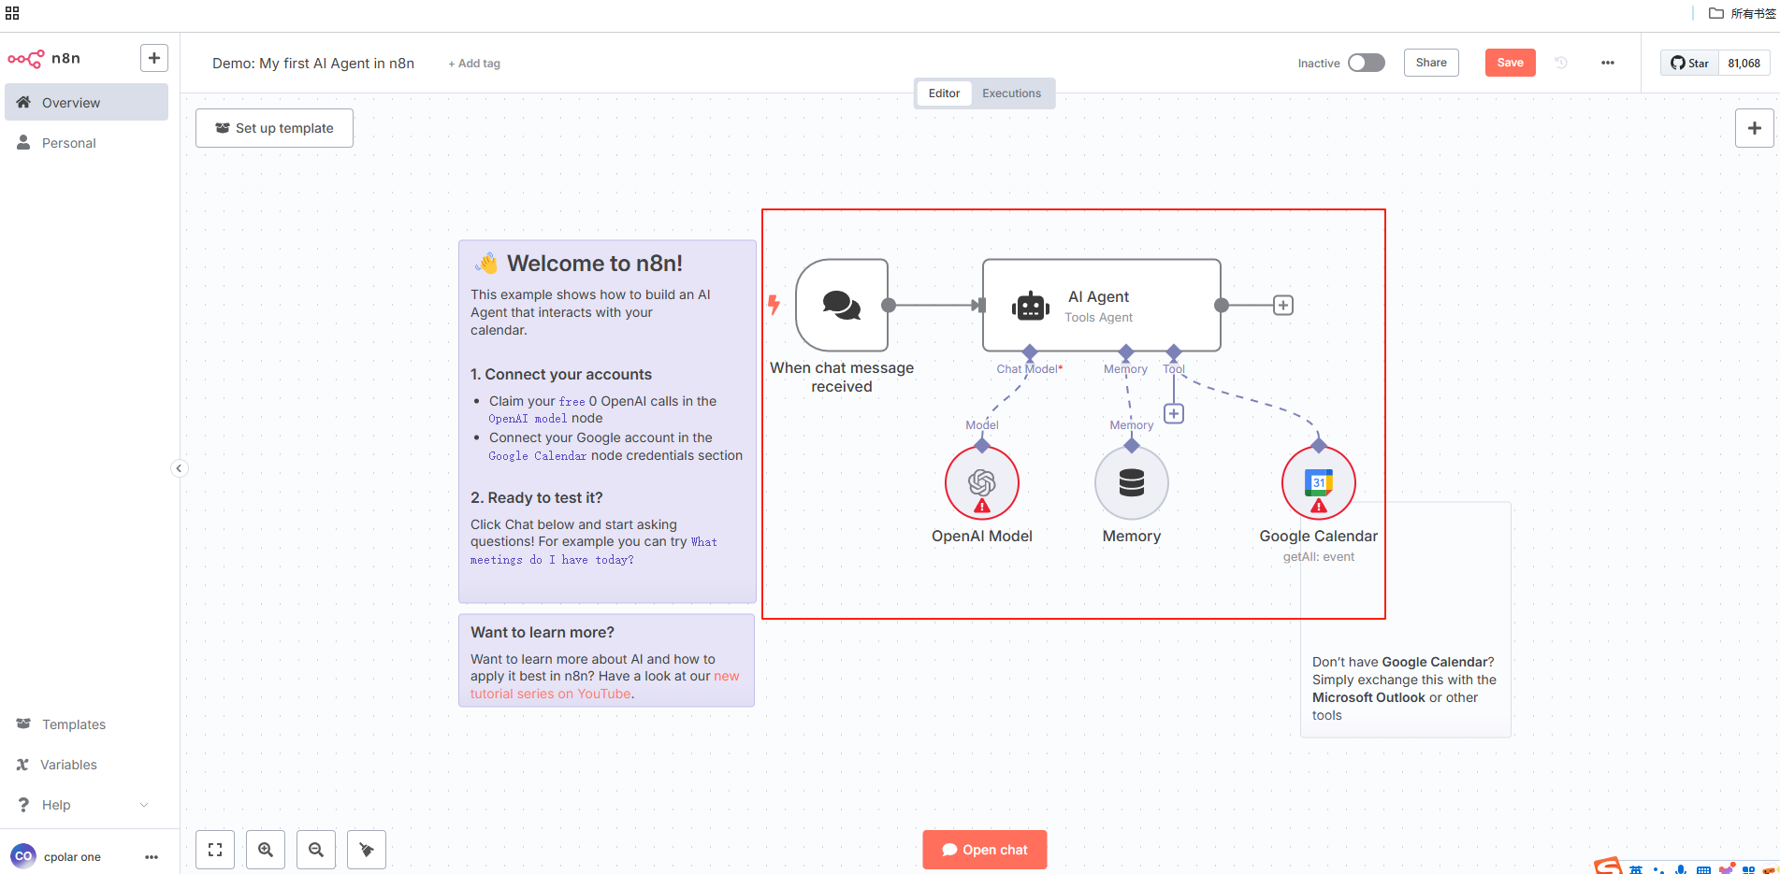Open the browser apps grid icon
Viewport: 1780px width, 874px height.
tap(12, 13)
